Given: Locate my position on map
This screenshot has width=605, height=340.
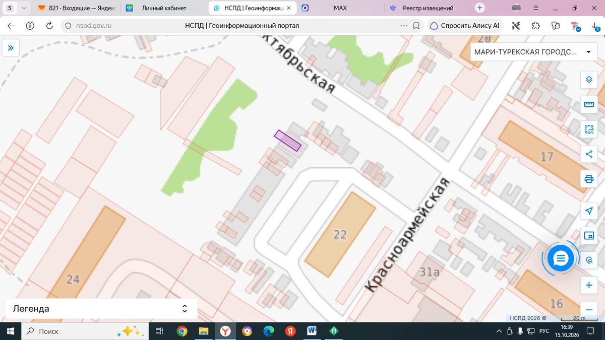Looking at the screenshot, I should click(x=589, y=211).
